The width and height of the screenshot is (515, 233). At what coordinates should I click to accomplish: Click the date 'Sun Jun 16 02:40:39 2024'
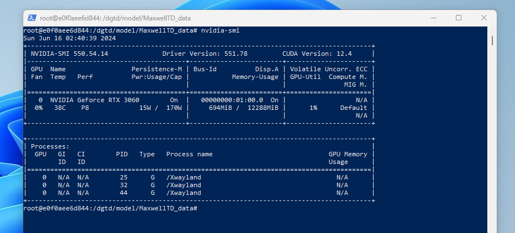click(70, 39)
